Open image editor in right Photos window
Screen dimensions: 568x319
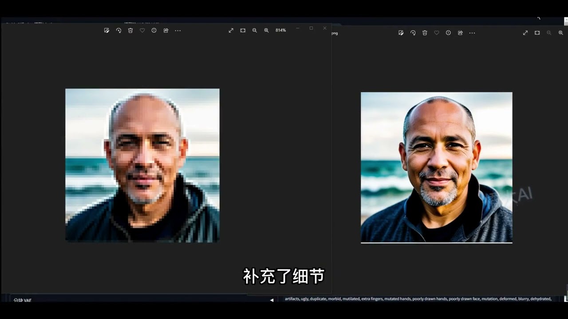pyautogui.click(x=401, y=33)
